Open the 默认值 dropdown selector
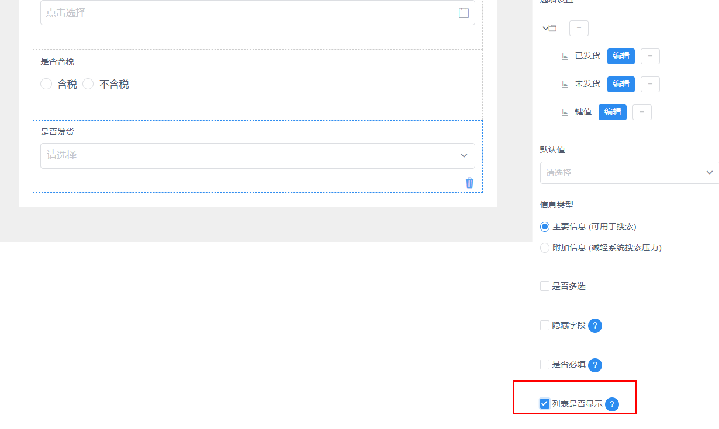 pyautogui.click(x=629, y=173)
